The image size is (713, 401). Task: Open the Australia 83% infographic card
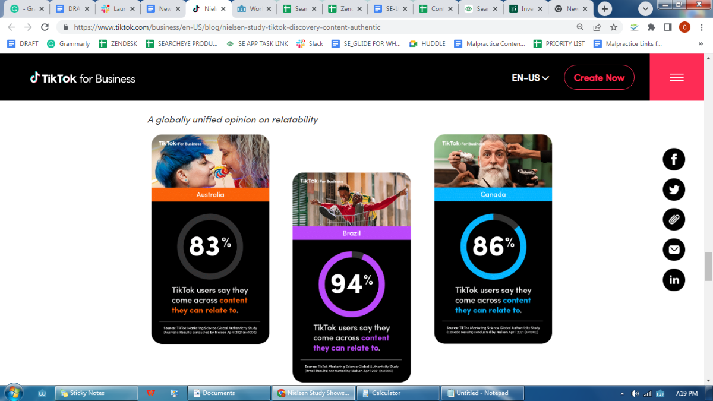[210, 239]
